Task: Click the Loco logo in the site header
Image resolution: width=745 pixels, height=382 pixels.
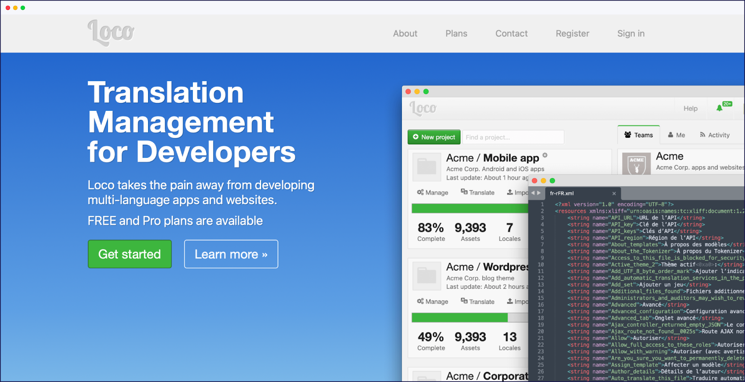Action: click(x=111, y=33)
